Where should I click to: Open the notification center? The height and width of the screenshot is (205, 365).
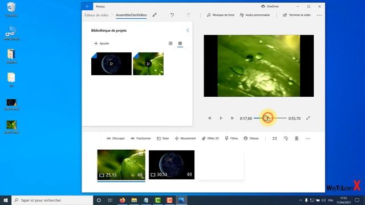[357, 200]
